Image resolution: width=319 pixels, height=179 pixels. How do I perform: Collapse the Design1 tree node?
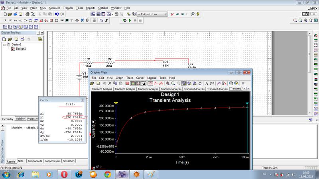coord(4,45)
